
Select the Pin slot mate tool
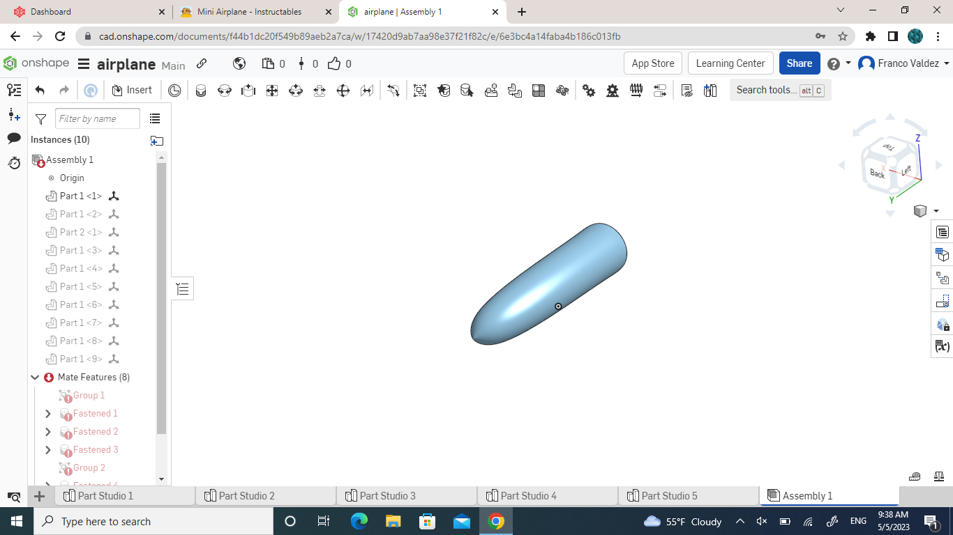click(320, 90)
